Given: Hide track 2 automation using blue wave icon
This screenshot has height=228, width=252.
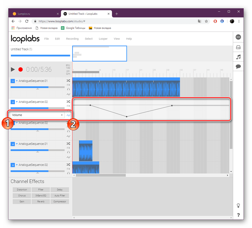Looking at the screenshot, I should (68, 115).
